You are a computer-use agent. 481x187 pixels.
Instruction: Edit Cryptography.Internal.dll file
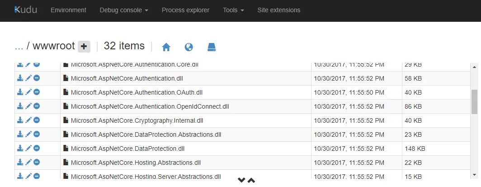click(28, 120)
